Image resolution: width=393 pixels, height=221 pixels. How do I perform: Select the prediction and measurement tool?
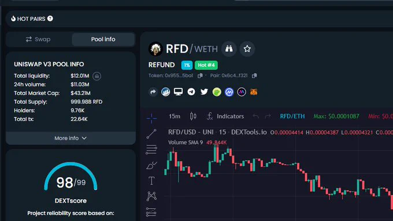tap(151, 212)
